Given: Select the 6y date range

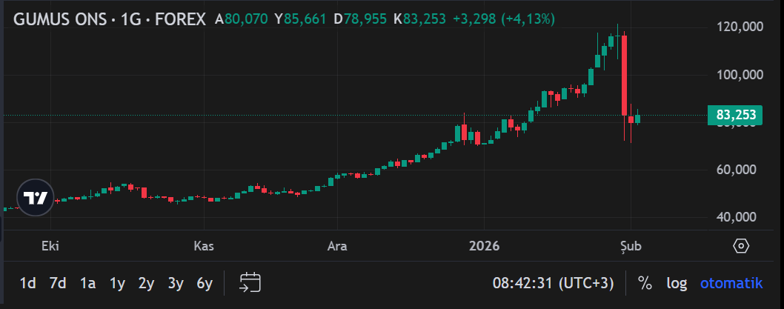Looking at the screenshot, I should 205,283.
